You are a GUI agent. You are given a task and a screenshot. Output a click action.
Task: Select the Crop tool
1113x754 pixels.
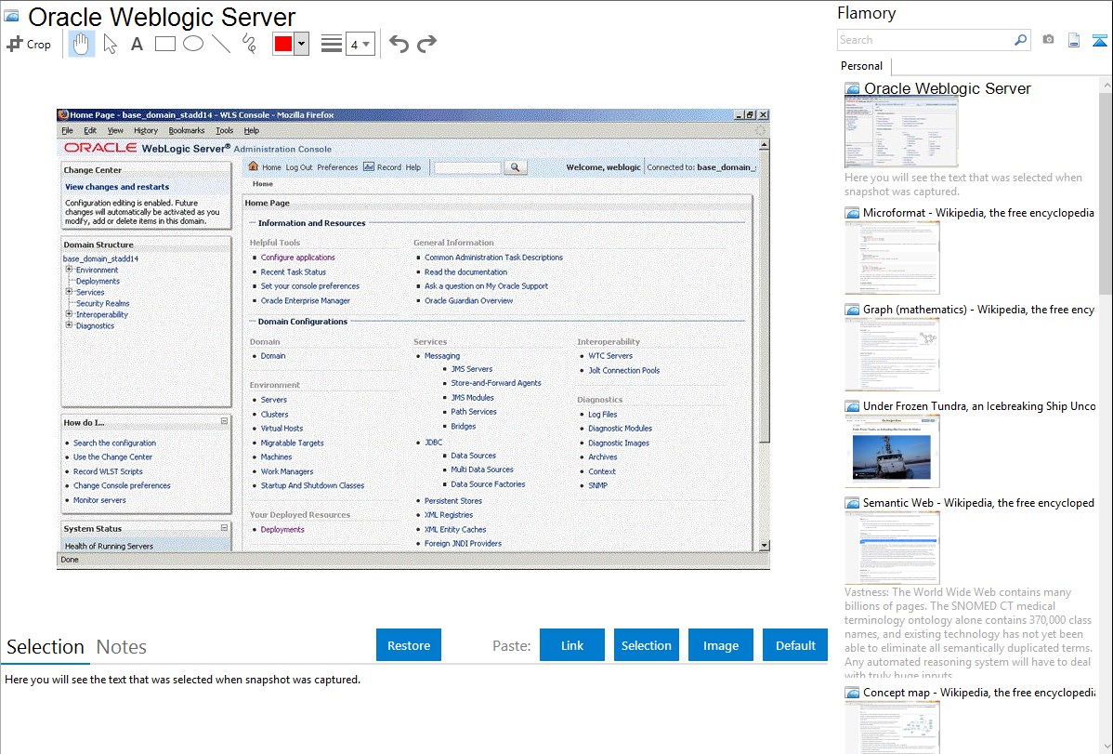(29, 44)
